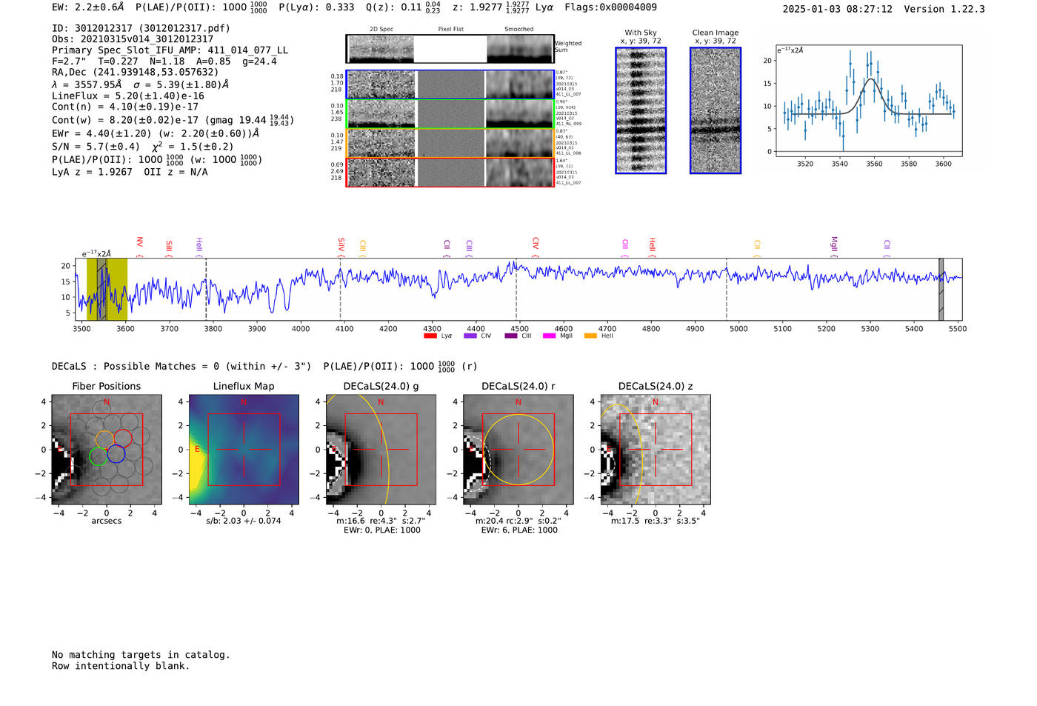Open the Fiber Positions image
1037x706 pixels.
click(107, 450)
